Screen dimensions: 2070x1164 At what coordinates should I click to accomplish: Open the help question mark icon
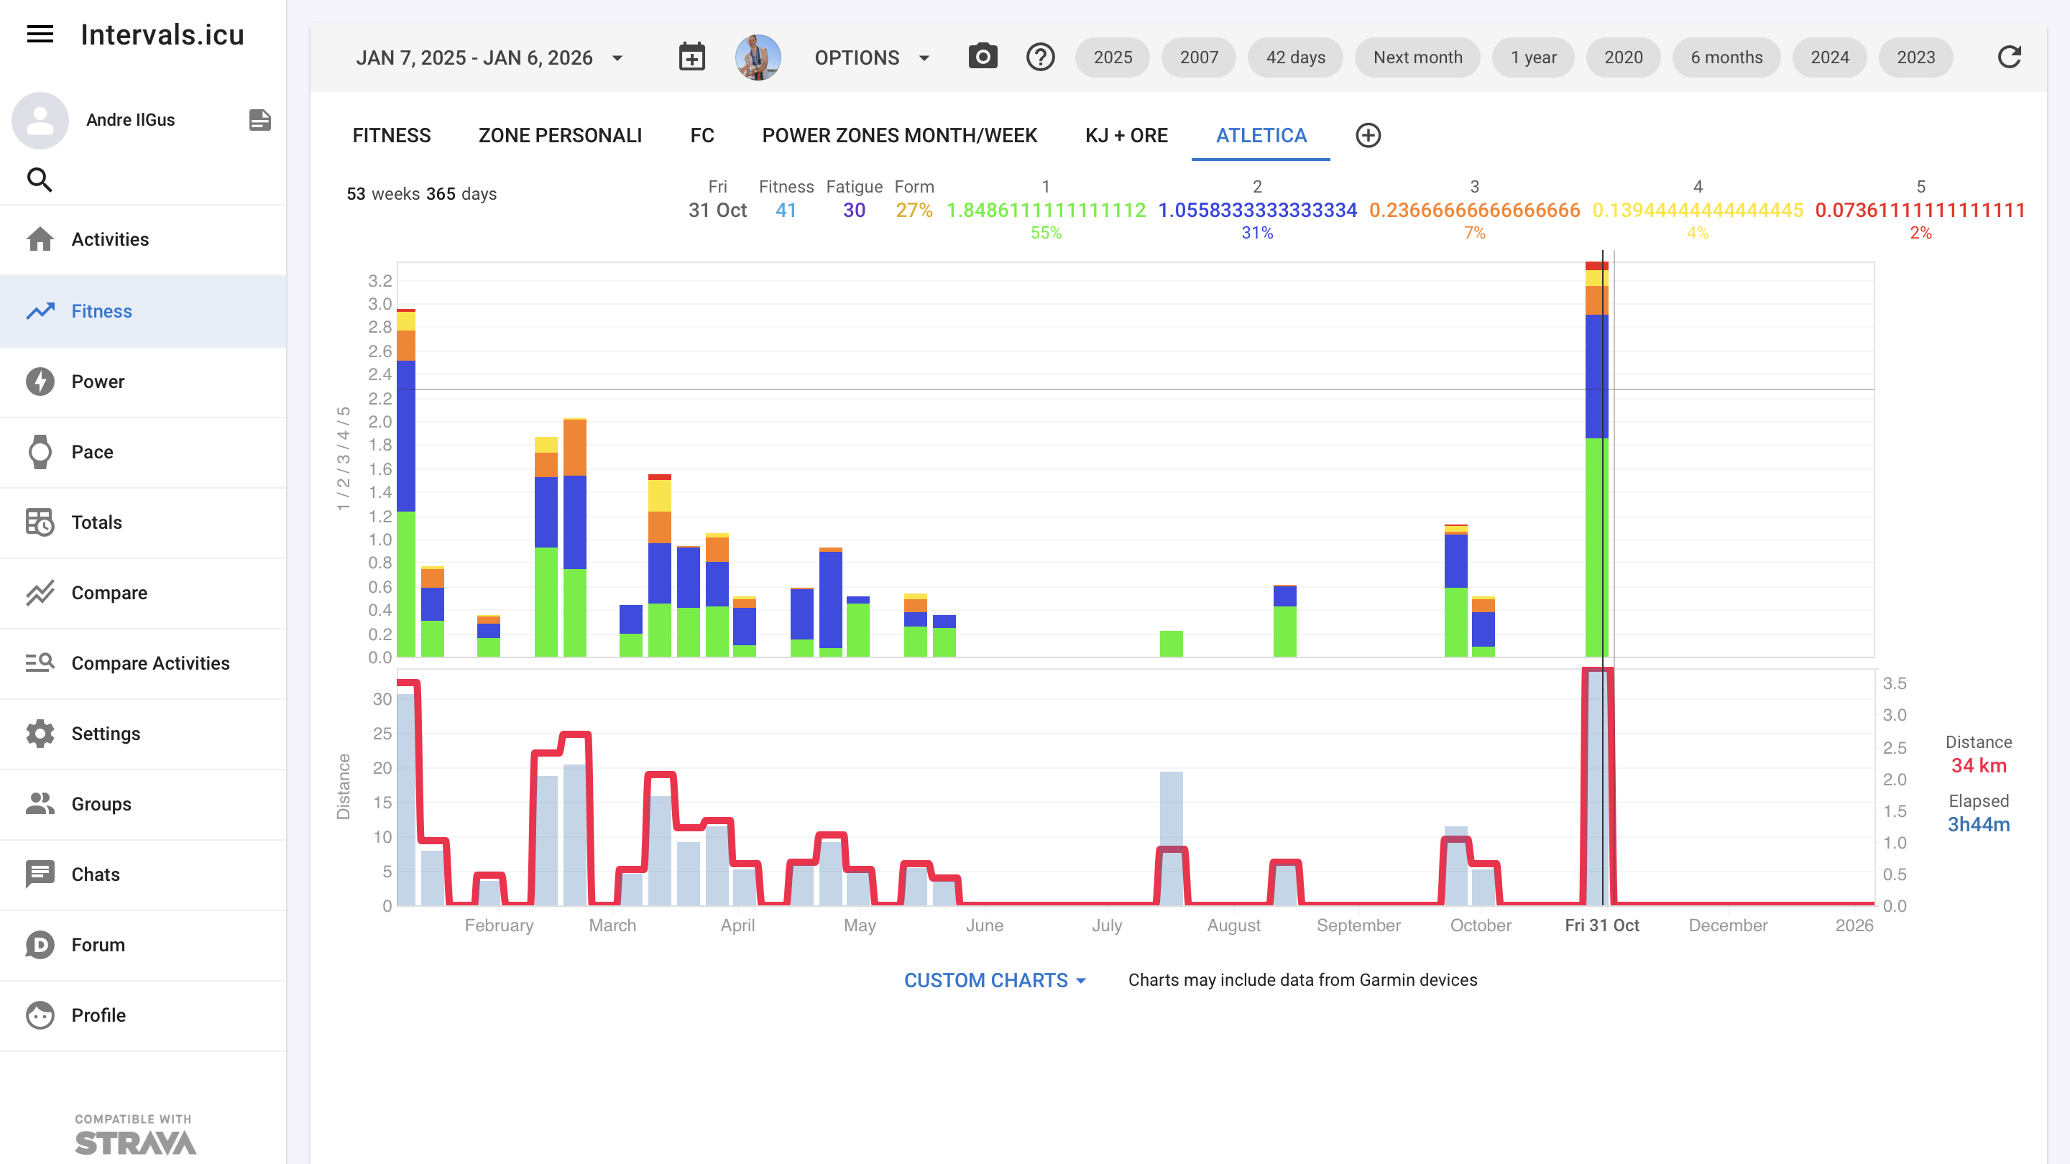[x=1040, y=57]
